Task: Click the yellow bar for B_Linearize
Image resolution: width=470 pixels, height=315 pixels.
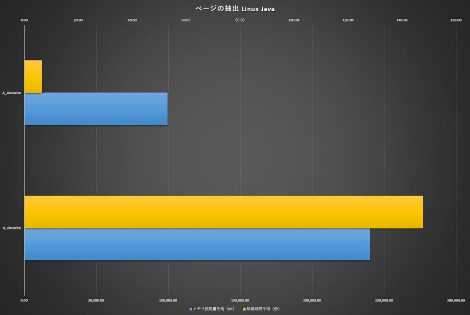Action: [223, 212]
